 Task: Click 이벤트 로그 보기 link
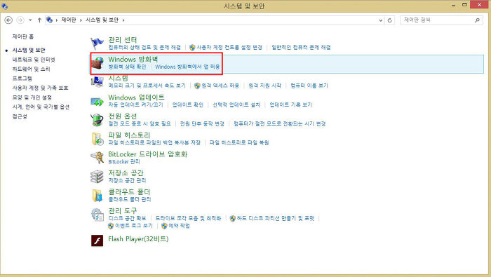(x=134, y=226)
